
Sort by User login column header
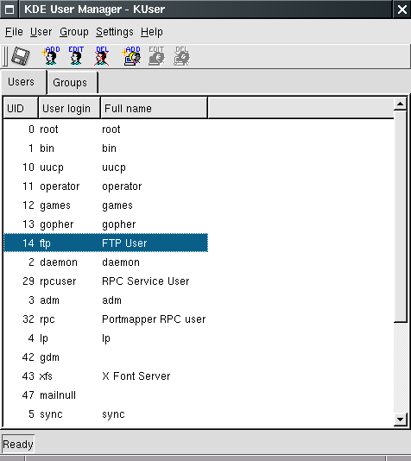coord(69,109)
